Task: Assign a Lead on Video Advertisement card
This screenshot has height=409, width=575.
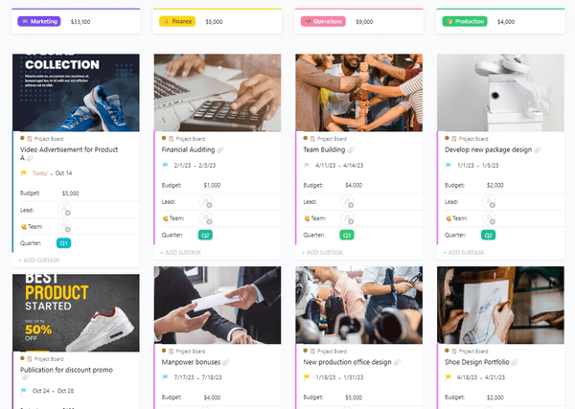Action: pyautogui.click(x=64, y=210)
